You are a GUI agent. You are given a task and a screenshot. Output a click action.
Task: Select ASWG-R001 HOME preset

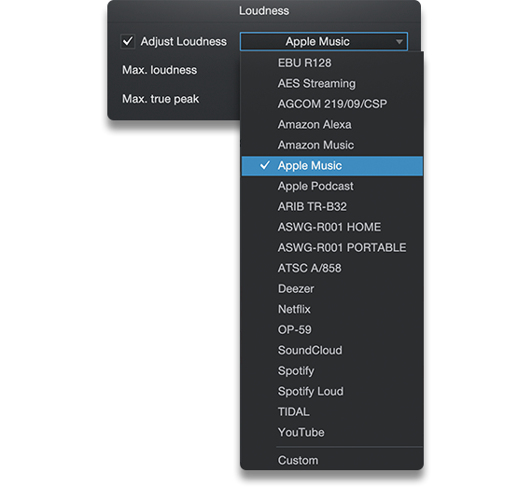coord(332,228)
